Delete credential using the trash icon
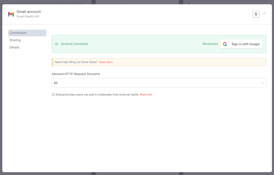Screen dimensions: 274x175 click(256, 14)
